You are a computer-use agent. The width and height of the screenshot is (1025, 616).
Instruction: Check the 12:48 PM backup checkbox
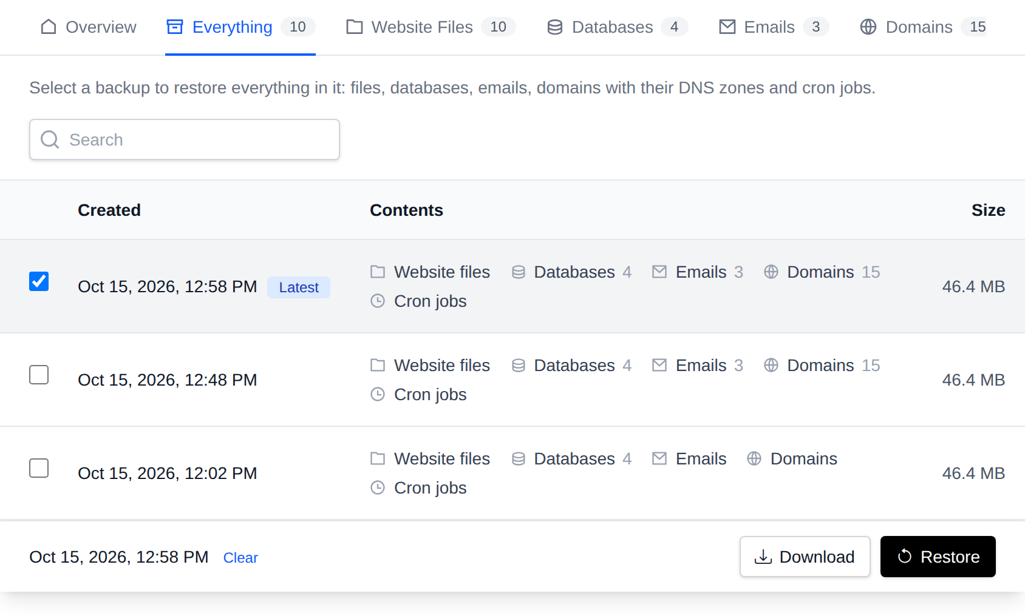click(39, 375)
